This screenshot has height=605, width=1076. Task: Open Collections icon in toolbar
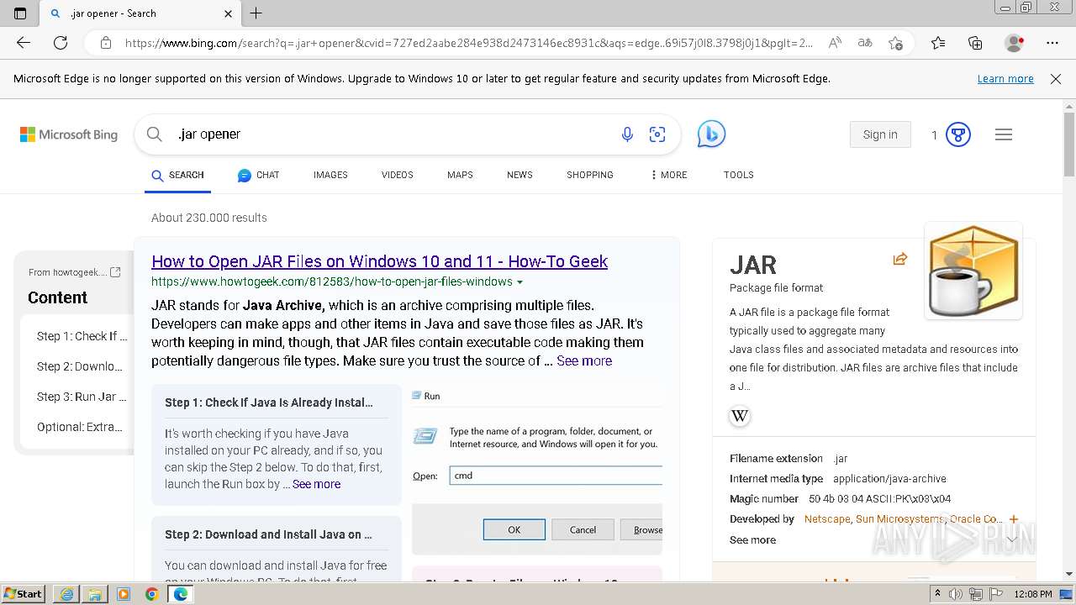(x=975, y=43)
